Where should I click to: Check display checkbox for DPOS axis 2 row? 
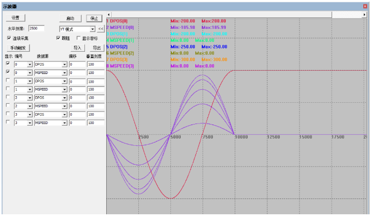tap(8, 97)
